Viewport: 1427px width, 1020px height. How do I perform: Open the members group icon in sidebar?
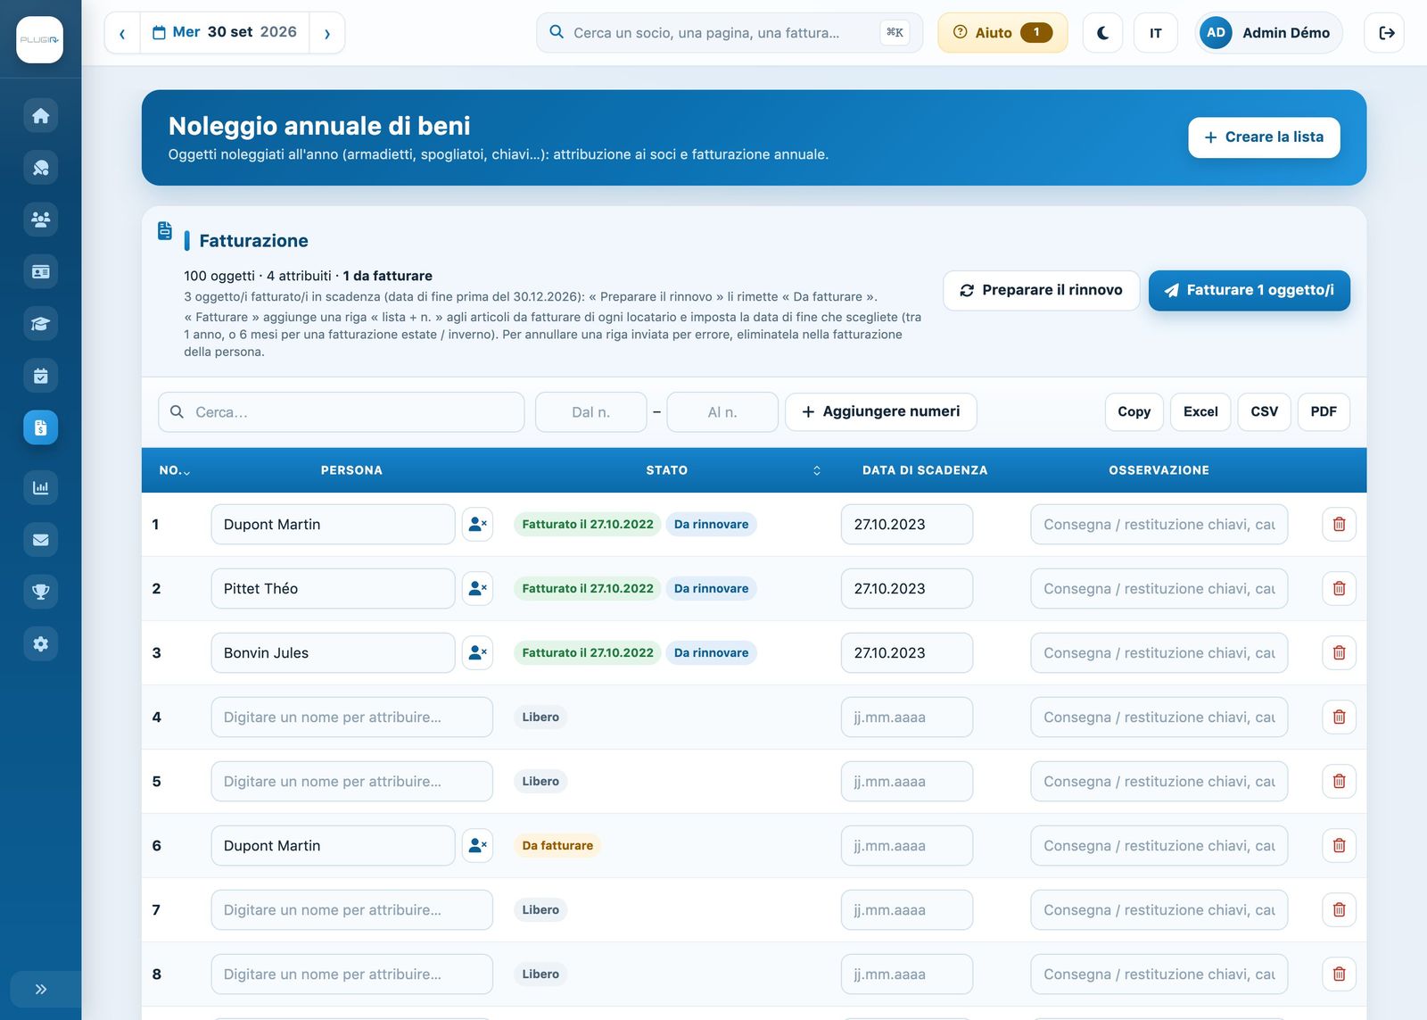(40, 220)
